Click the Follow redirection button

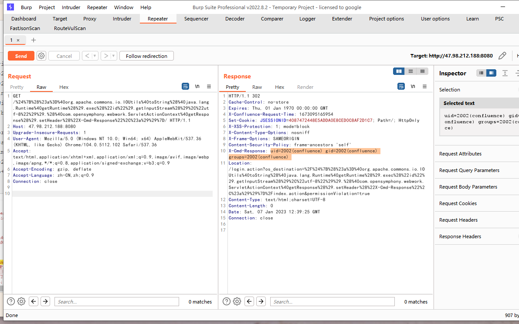146,56
